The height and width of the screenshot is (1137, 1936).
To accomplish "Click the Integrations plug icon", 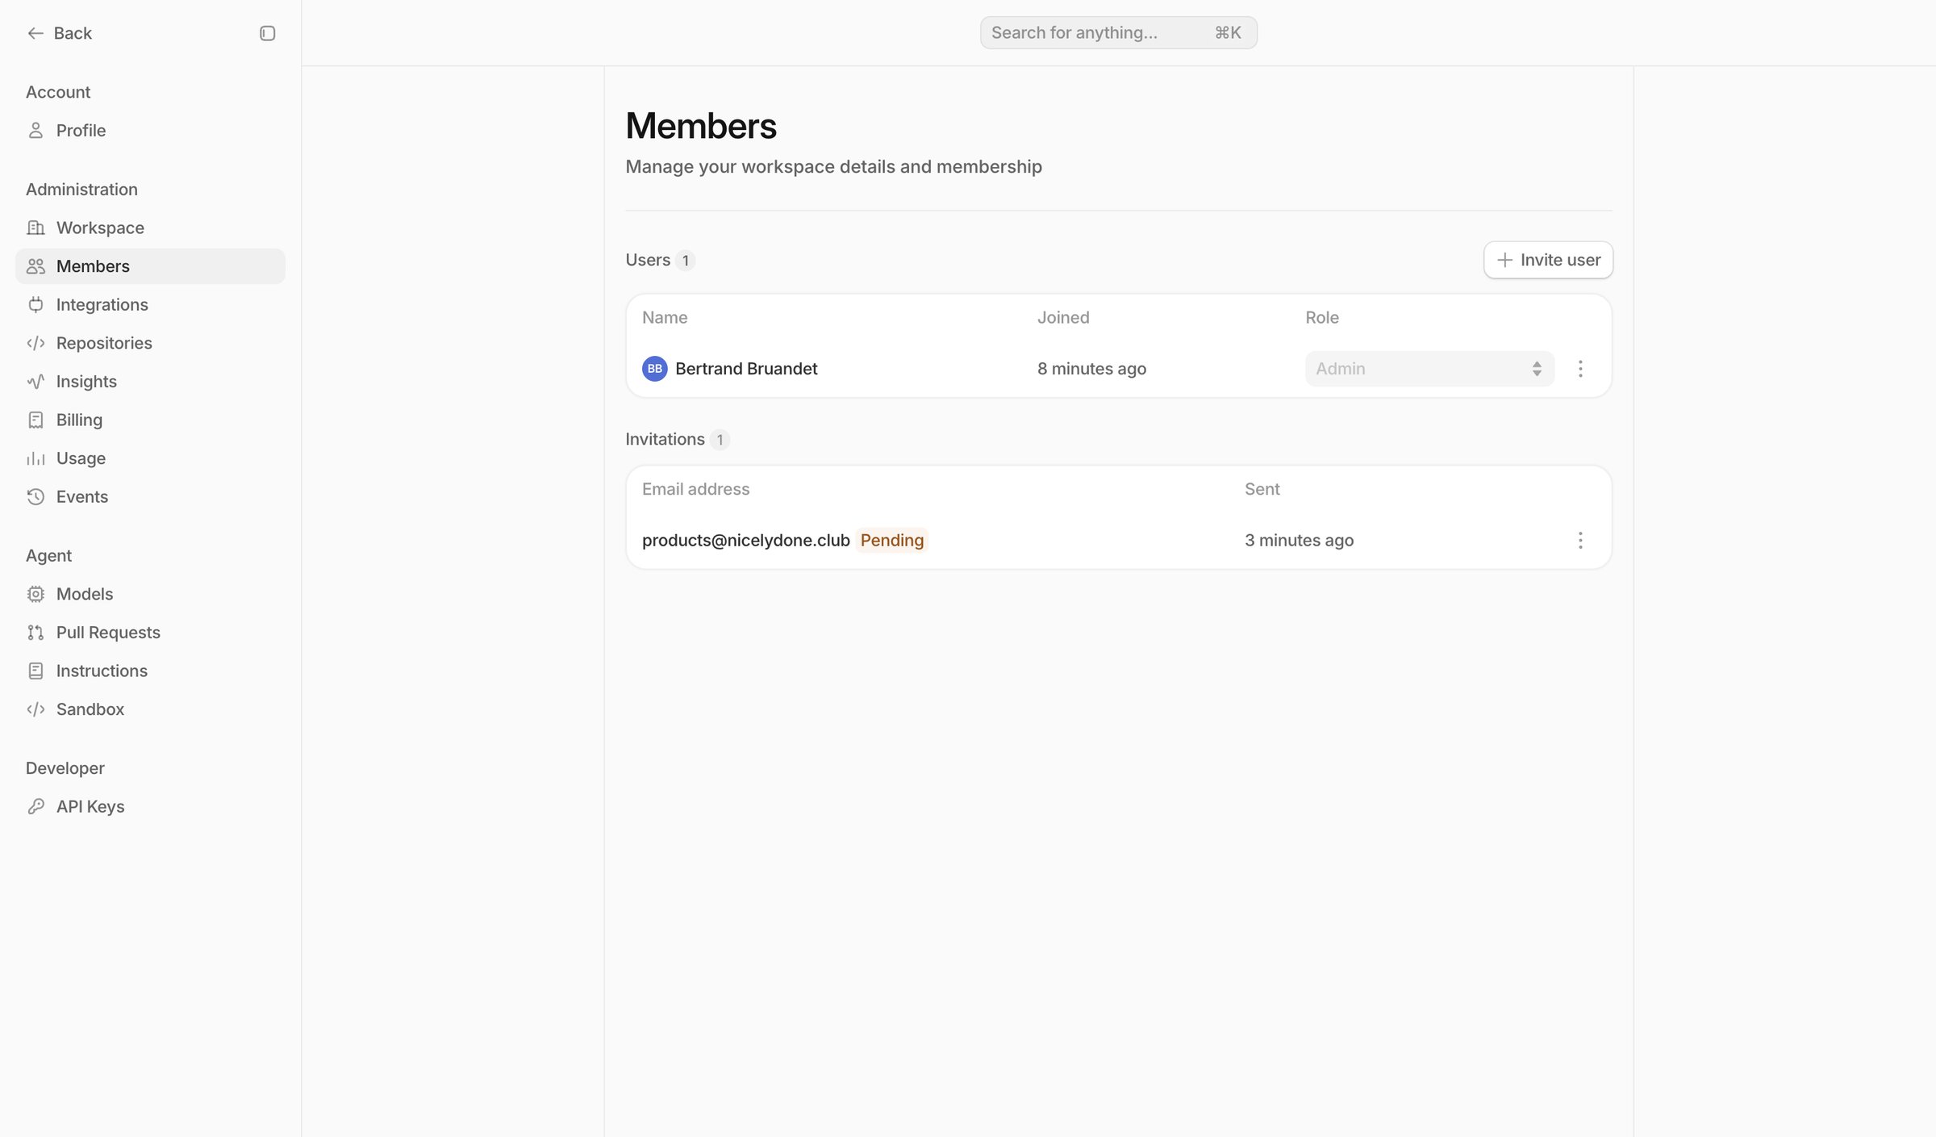I will pos(35,305).
